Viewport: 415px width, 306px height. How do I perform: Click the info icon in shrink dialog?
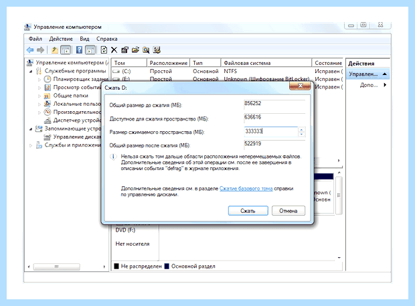tap(113, 157)
